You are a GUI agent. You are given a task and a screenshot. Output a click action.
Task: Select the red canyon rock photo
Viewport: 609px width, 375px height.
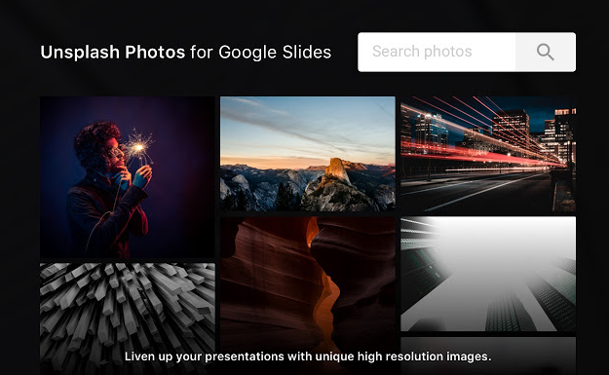(308, 295)
